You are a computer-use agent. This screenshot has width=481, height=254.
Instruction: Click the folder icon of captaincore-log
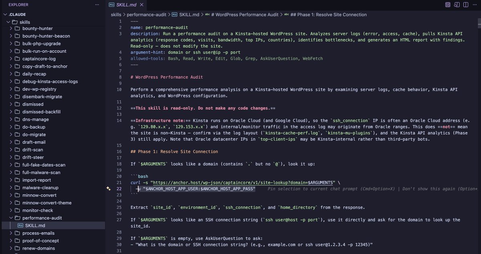[17, 59]
